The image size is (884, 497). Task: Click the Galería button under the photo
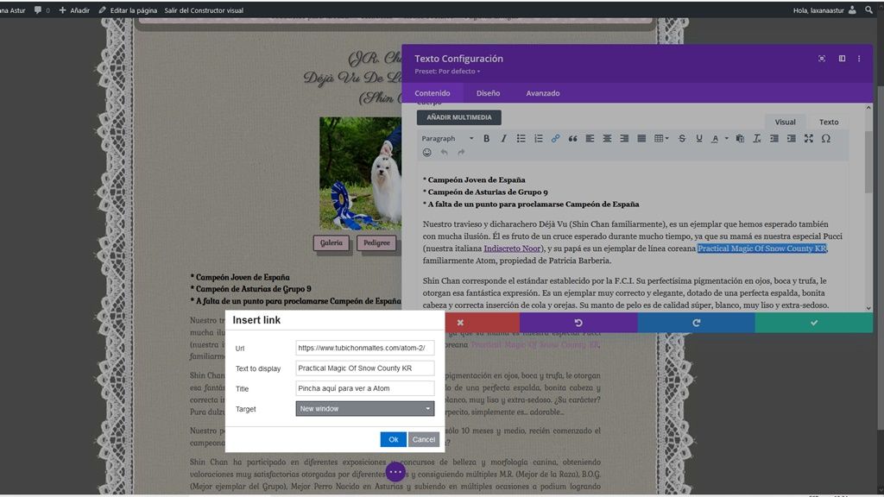pyautogui.click(x=331, y=242)
